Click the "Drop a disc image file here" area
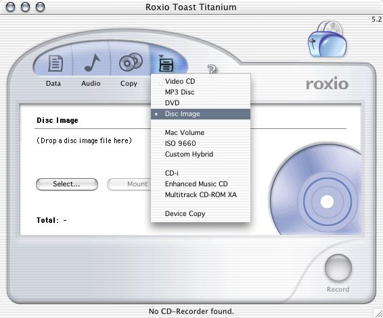The image size is (383, 318). coord(84,140)
